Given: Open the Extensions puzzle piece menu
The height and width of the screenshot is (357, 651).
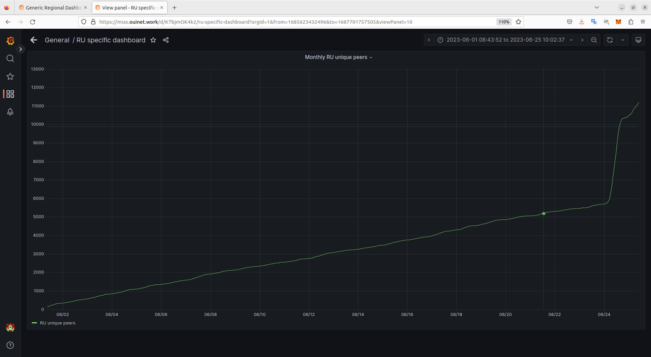Looking at the screenshot, I should click(x=631, y=22).
